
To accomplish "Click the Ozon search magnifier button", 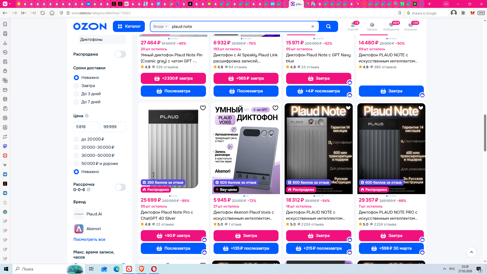I will click(x=328, y=26).
